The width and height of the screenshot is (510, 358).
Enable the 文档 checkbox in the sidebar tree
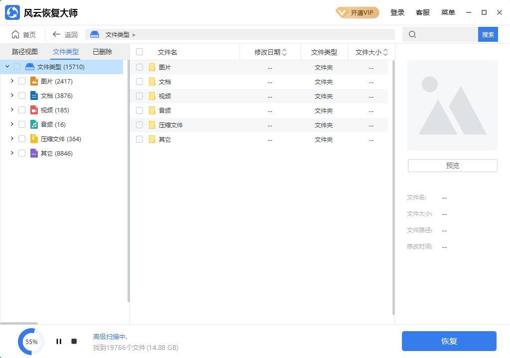(x=22, y=95)
